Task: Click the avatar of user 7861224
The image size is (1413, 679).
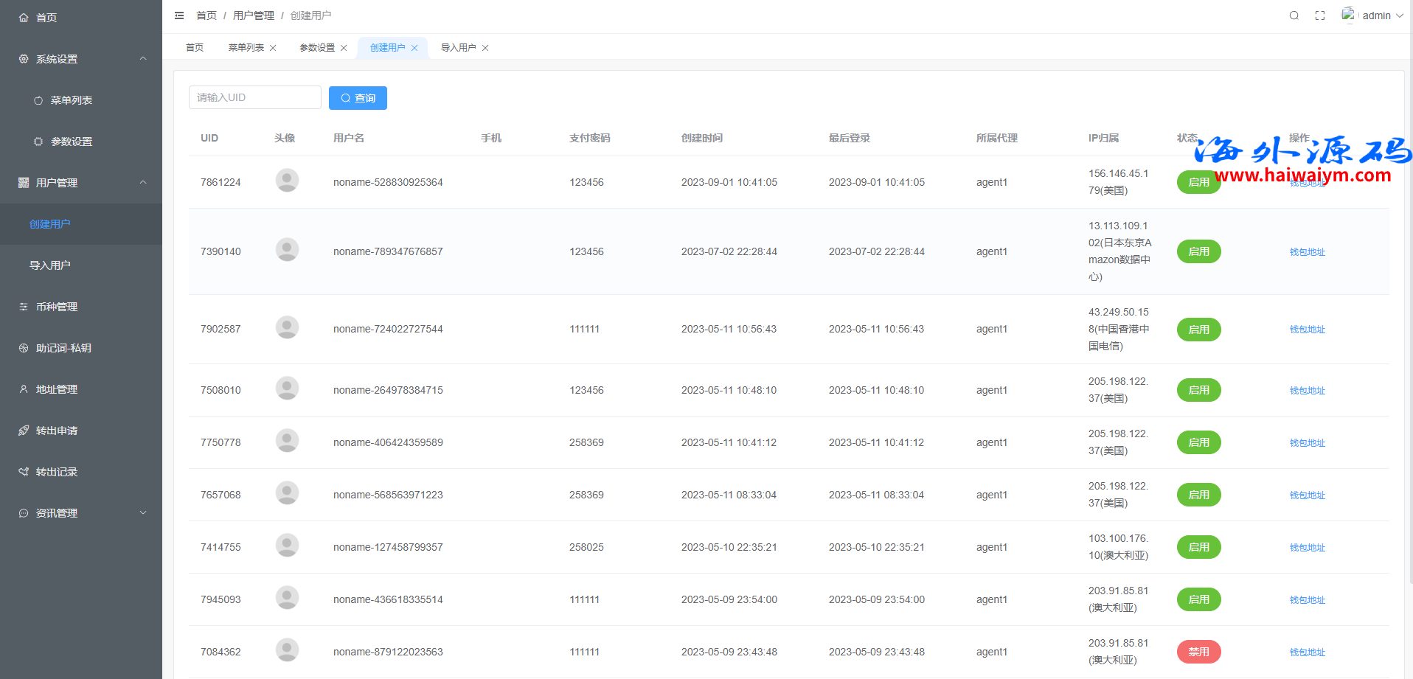Action: [287, 181]
